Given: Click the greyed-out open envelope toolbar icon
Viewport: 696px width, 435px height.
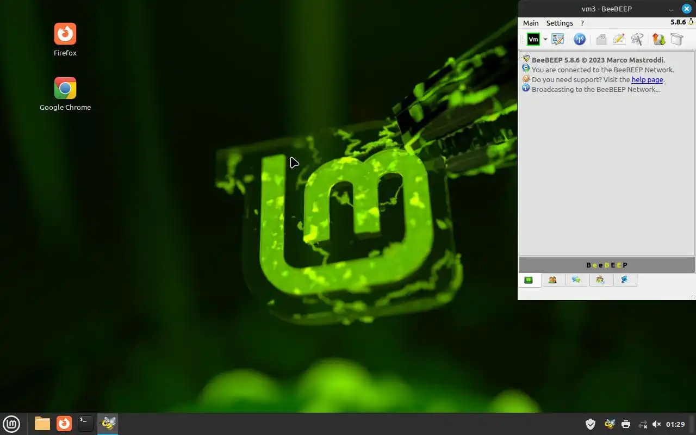Looking at the screenshot, I should [x=601, y=39].
